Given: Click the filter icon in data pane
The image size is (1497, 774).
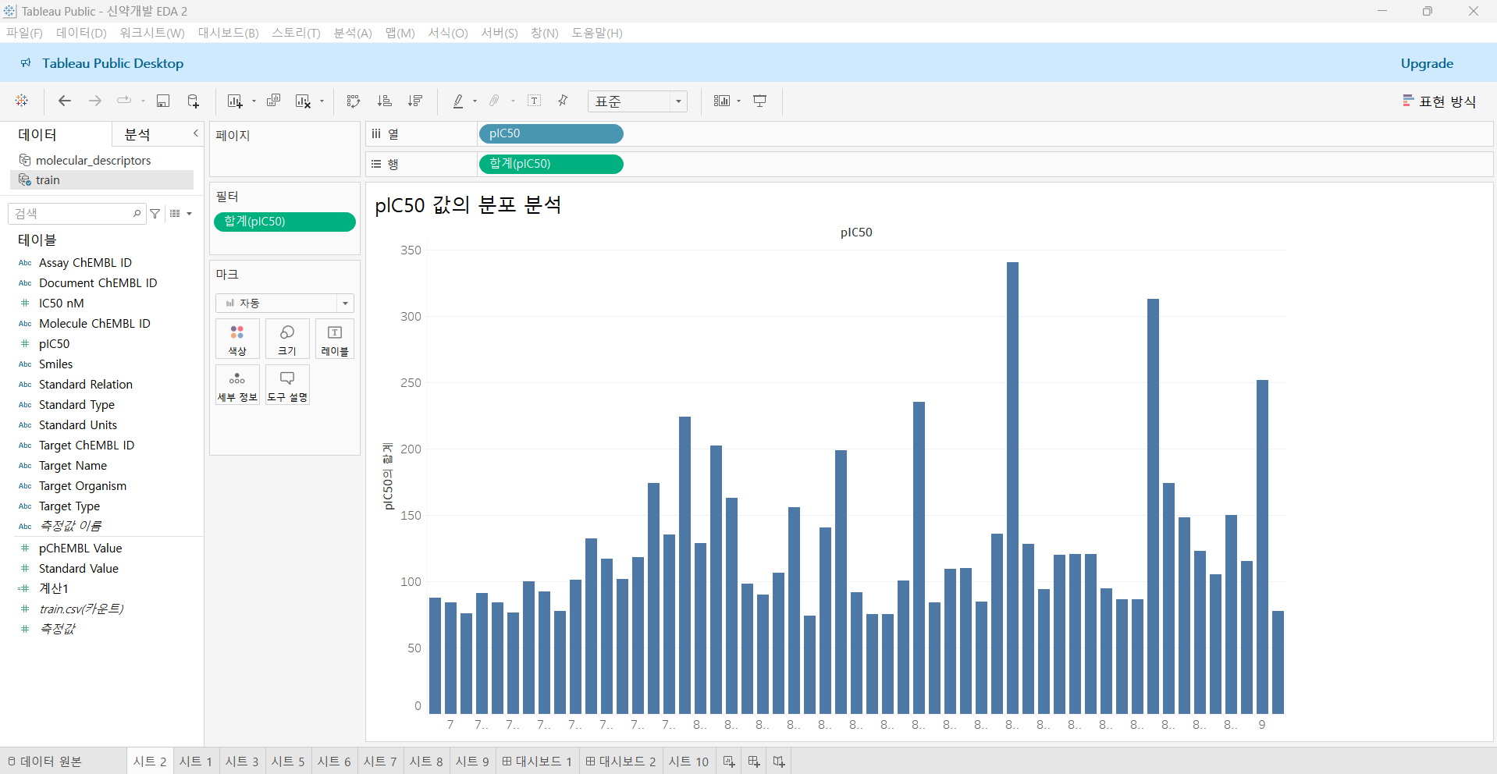Looking at the screenshot, I should tap(155, 213).
